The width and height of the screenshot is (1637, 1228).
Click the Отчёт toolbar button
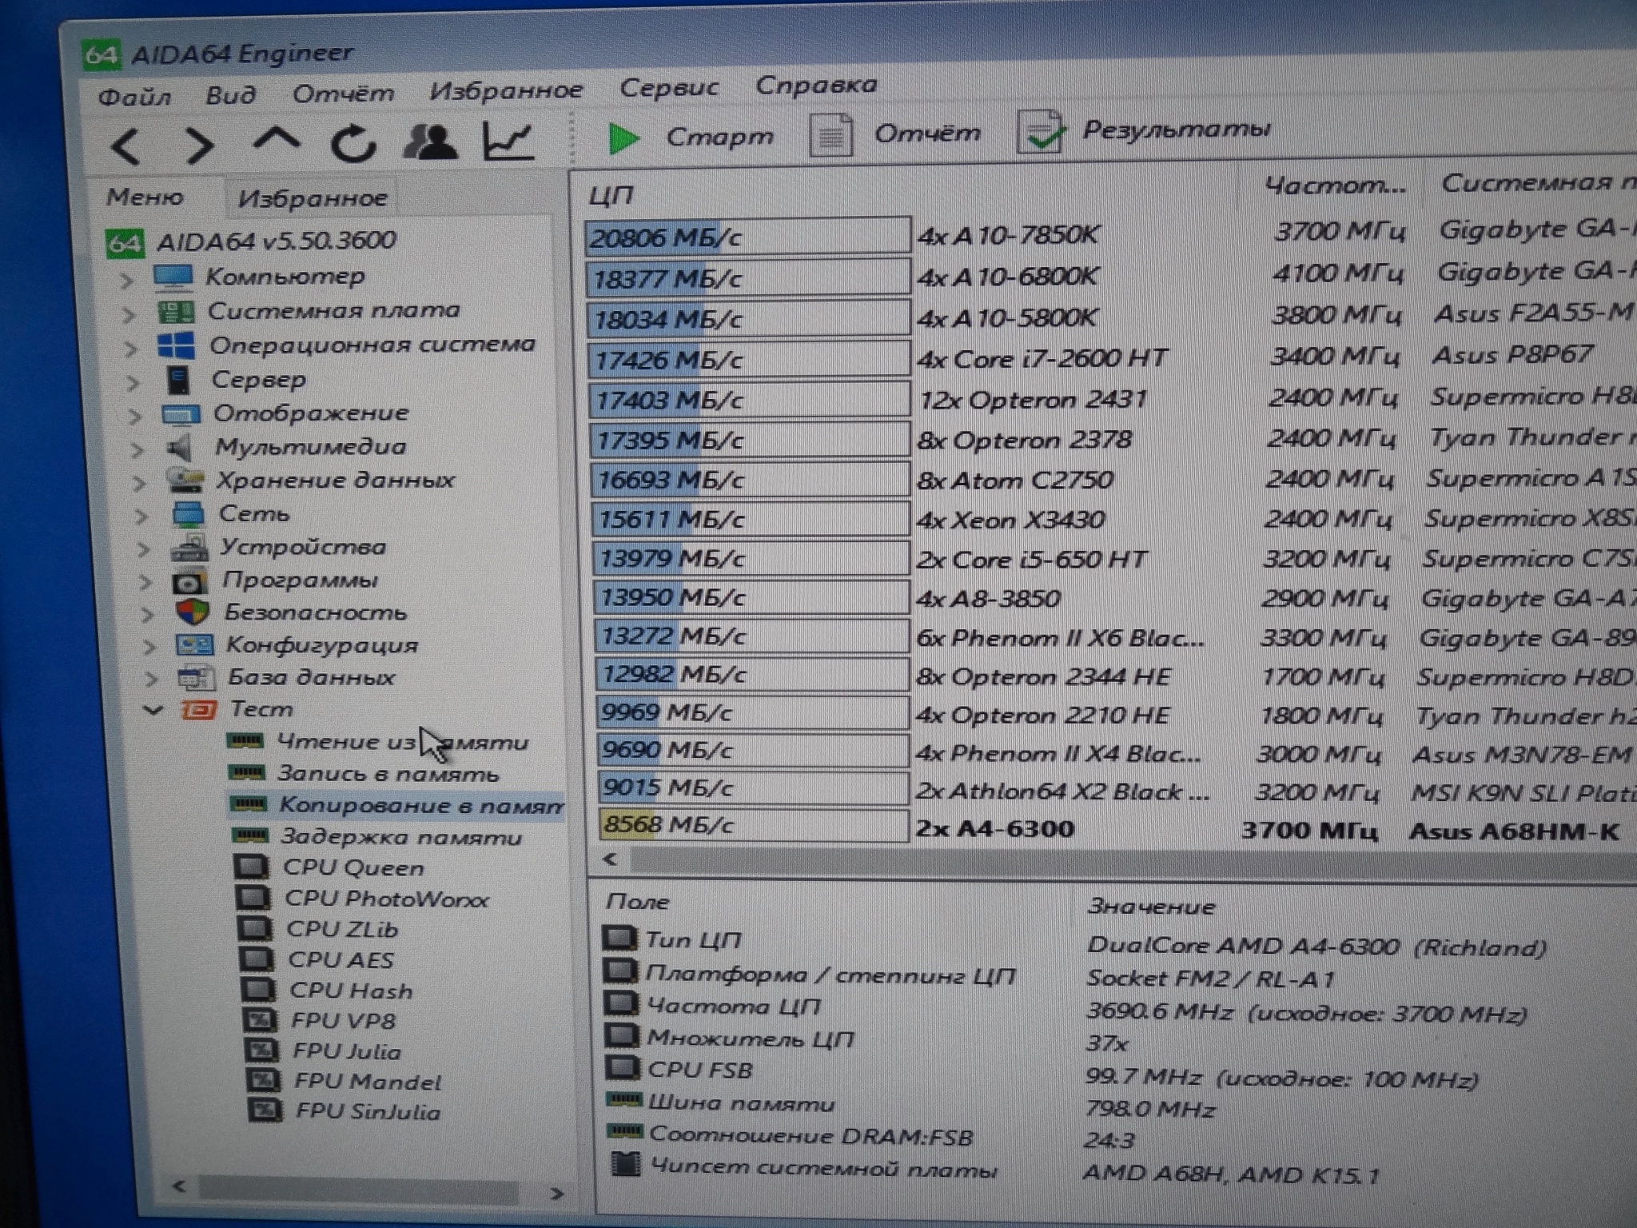point(894,134)
